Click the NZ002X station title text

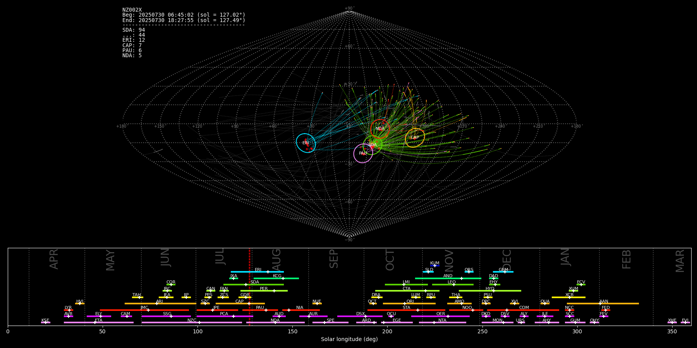pyautogui.click(x=132, y=10)
